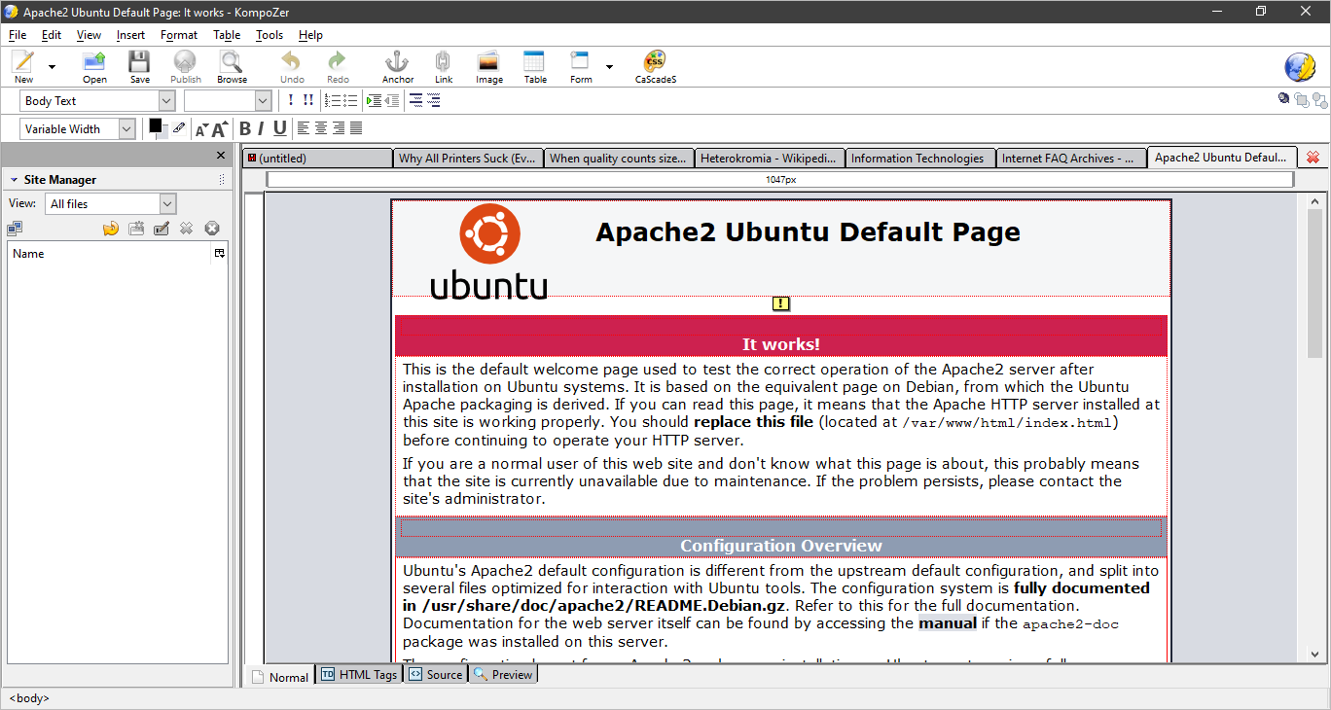Image resolution: width=1331 pixels, height=710 pixels.
Task: Publish the page with the Publish icon
Action: 186,67
